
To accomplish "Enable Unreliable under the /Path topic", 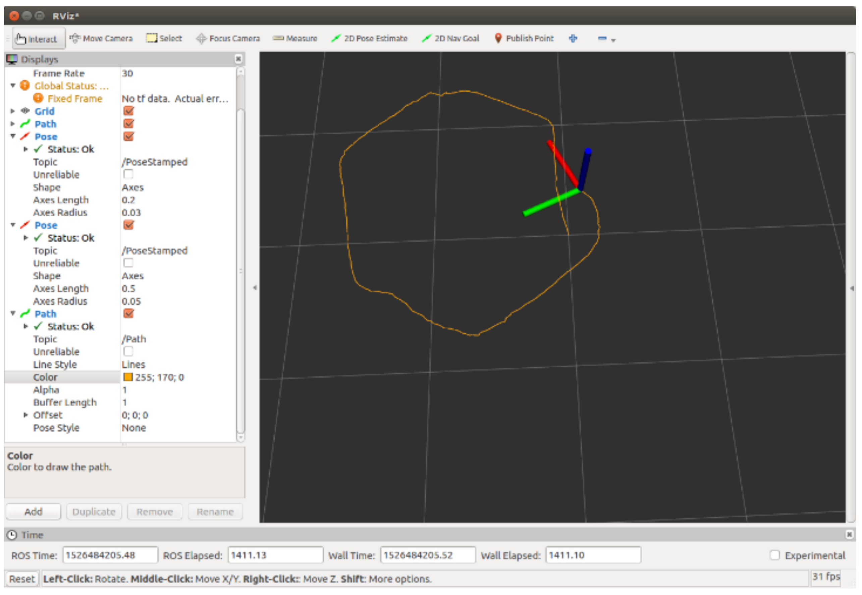I will (x=128, y=351).
